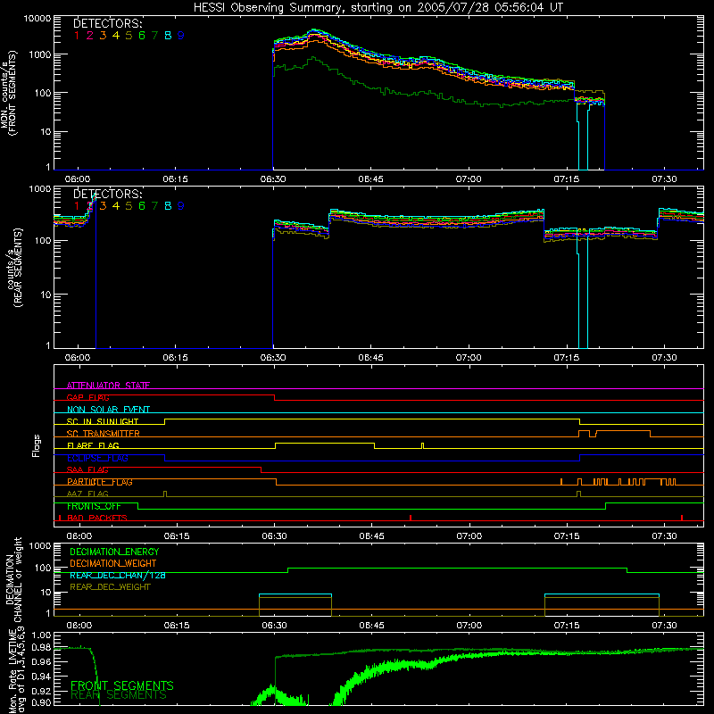Select detector 1 in front segments legend

point(77,36)
